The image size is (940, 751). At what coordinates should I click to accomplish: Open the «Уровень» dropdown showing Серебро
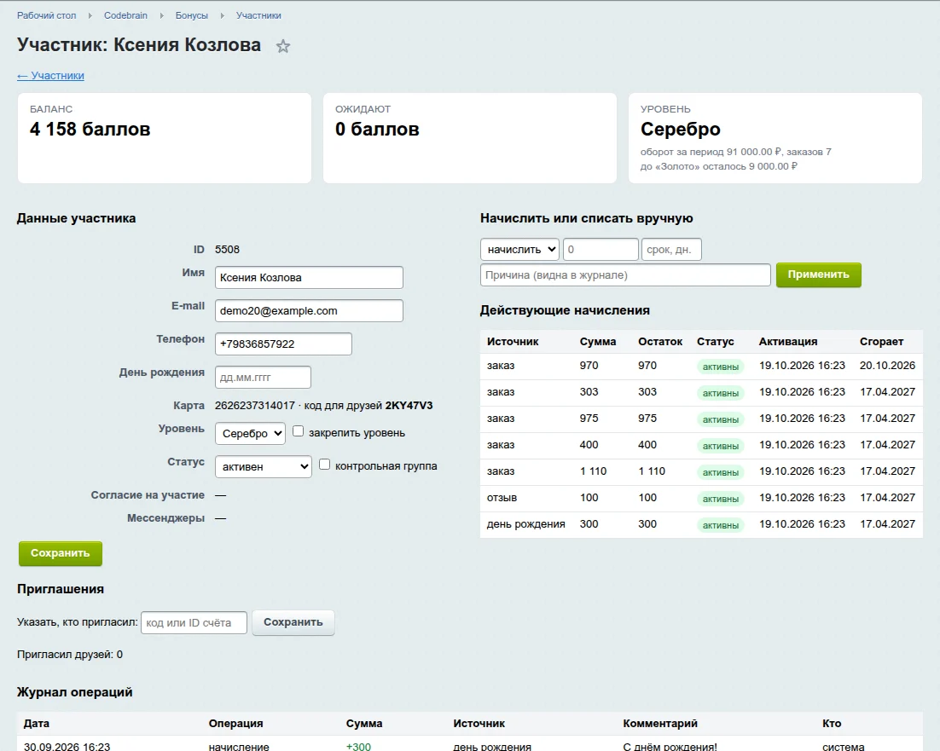click(250, 433)
